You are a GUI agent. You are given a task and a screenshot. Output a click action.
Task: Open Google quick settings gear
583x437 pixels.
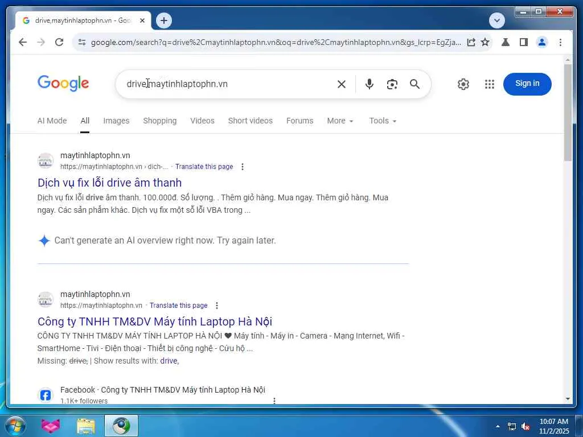(463, 84)
